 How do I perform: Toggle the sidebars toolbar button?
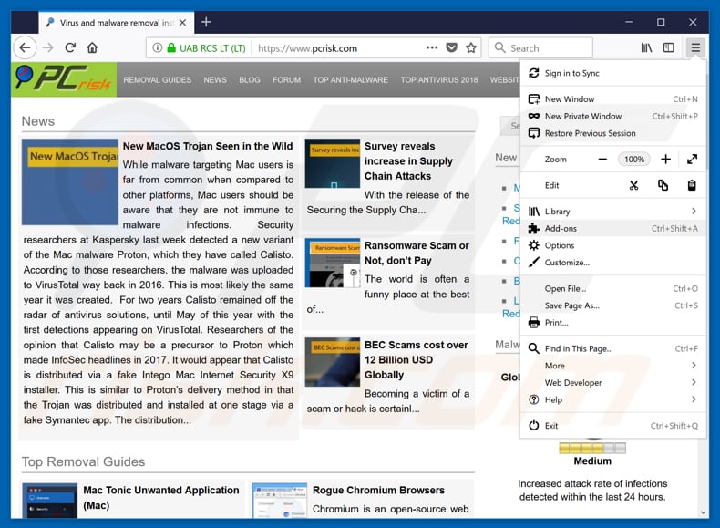669,47
